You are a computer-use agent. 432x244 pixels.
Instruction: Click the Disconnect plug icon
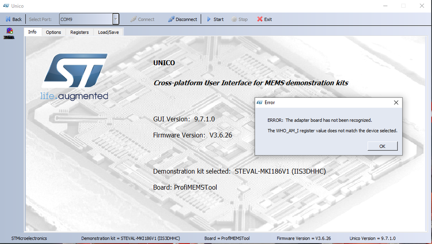point(171,19)
